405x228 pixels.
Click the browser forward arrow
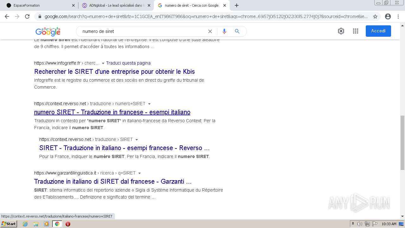click(x=17, y=16)
